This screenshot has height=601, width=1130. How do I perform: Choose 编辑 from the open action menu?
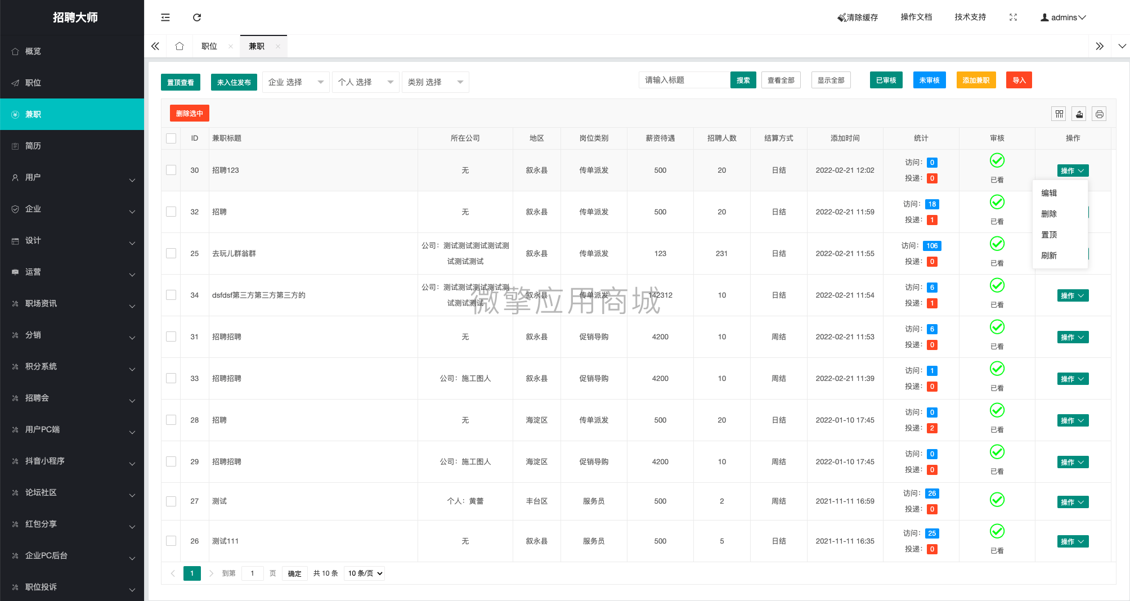(1049, 193)
